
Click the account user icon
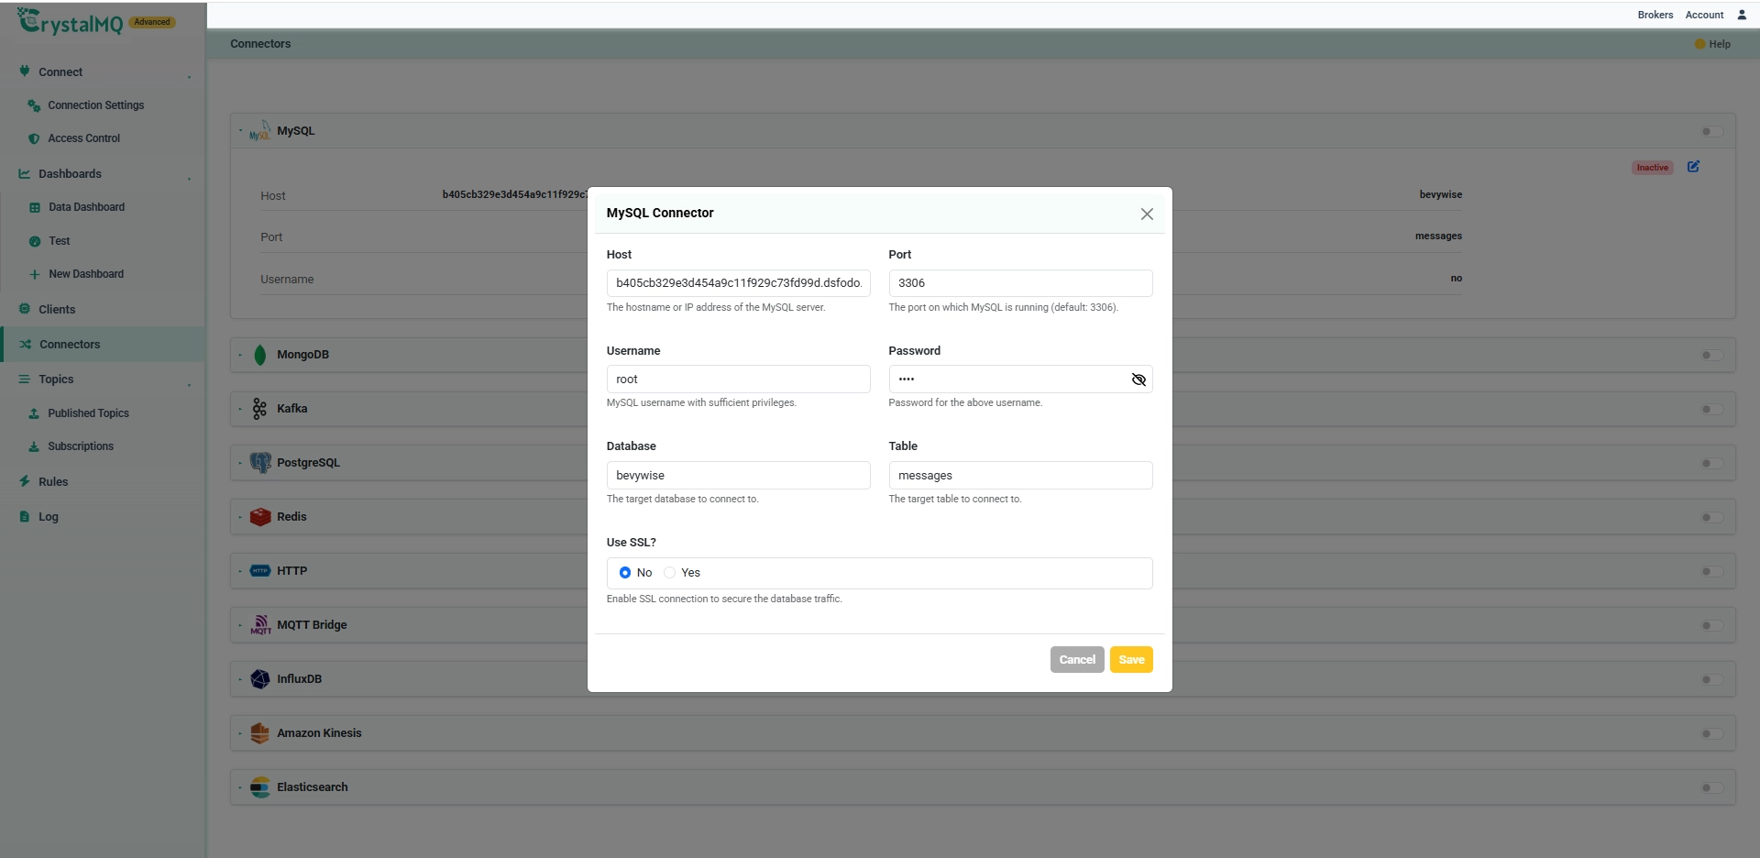[x=1742, y=15]
